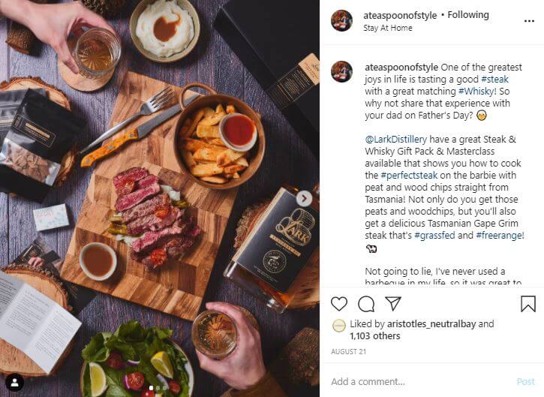Viewport: 544px width, 397px height.
Task: Submit the comment with the Post button
Action: point(525,382)
